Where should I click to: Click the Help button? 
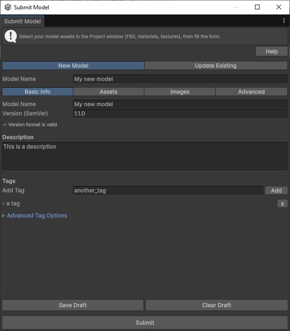(x=272, y=51)
